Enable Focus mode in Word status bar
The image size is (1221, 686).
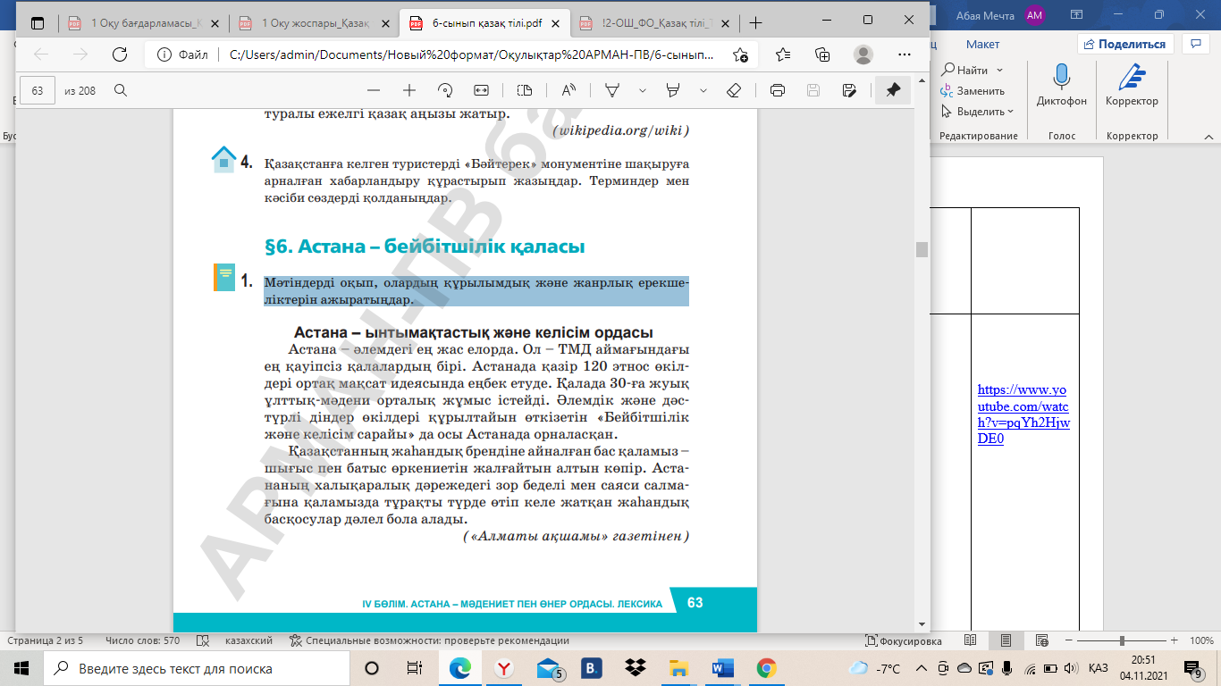coord(904,640)
